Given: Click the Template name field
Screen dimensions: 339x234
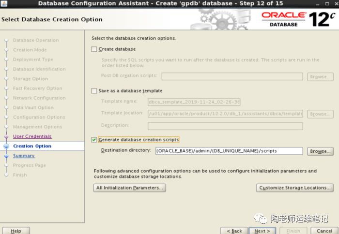Looking at the screenshot, I should tap(194, 102).
